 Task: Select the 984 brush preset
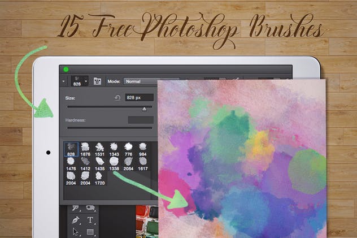tap(143, 149)
